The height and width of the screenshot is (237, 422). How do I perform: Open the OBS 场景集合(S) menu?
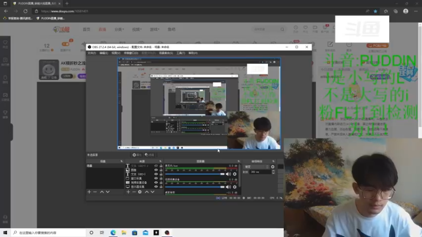(x=166, y=53)
